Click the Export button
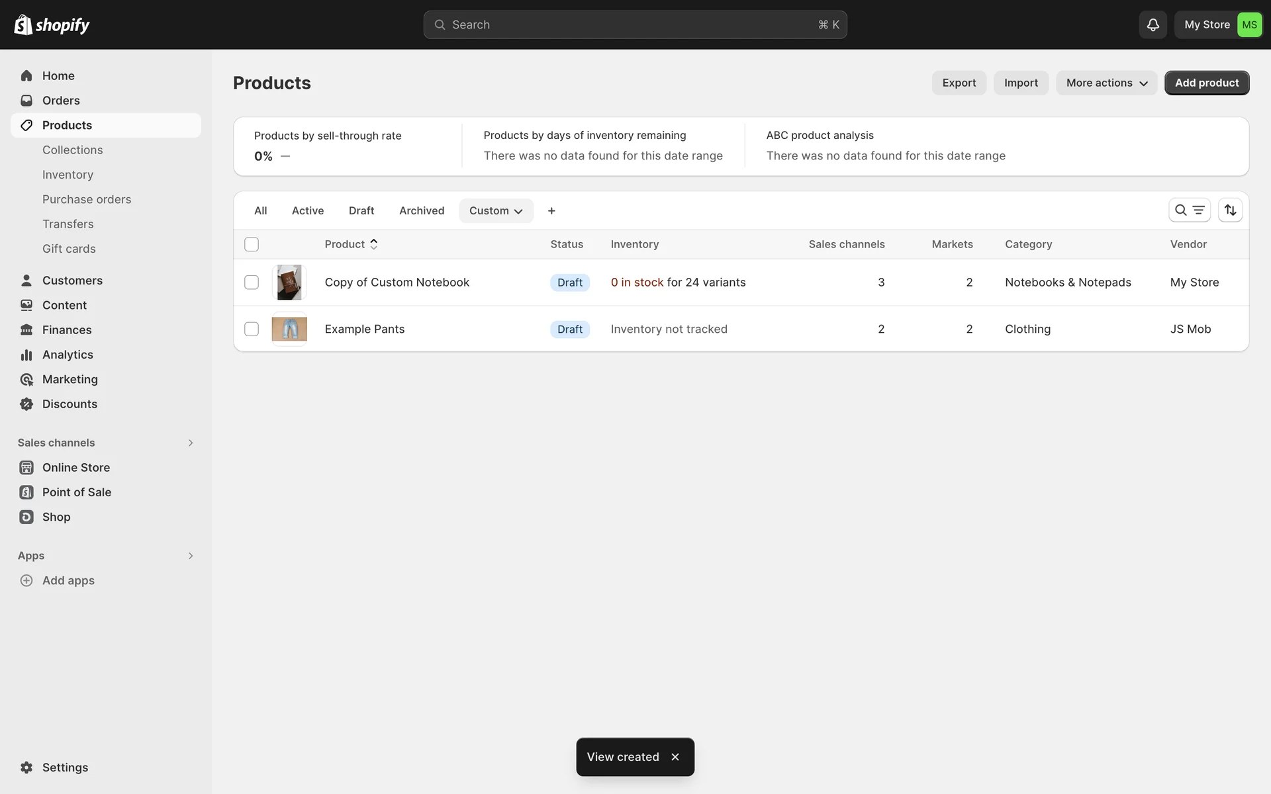 tap(959, 83)
